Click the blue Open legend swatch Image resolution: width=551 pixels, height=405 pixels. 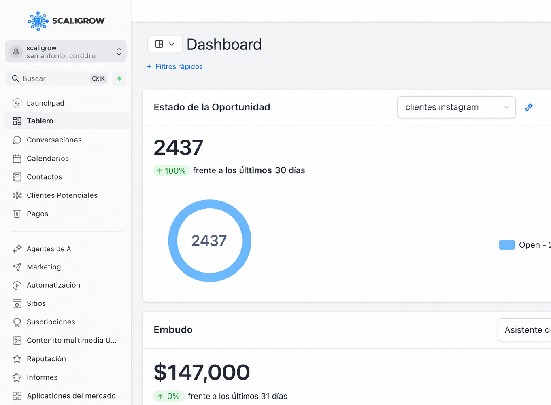click(507, 245)
